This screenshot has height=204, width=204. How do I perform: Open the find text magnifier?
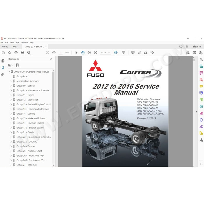coord(29,52)
